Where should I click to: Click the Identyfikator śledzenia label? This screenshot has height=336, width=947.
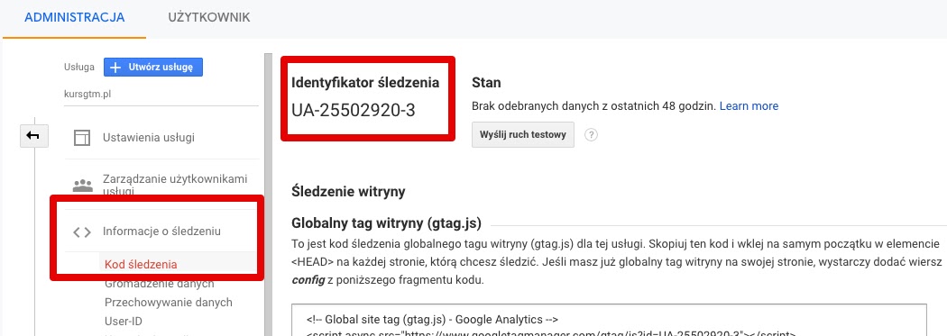365,83
